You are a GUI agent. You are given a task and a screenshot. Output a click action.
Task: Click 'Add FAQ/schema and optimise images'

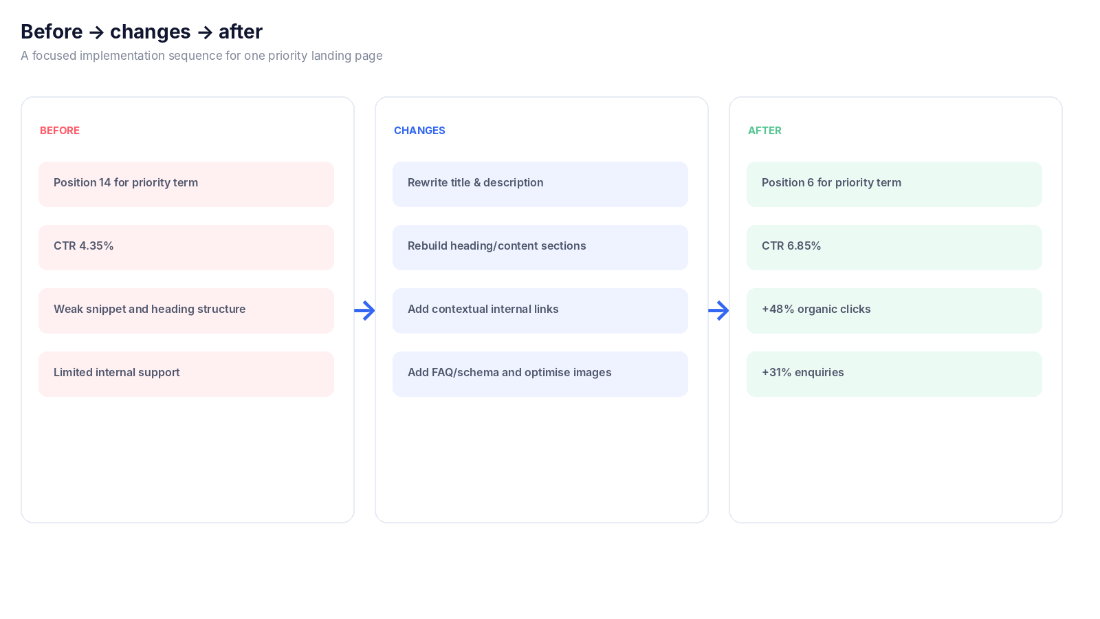tap(540, 374)
